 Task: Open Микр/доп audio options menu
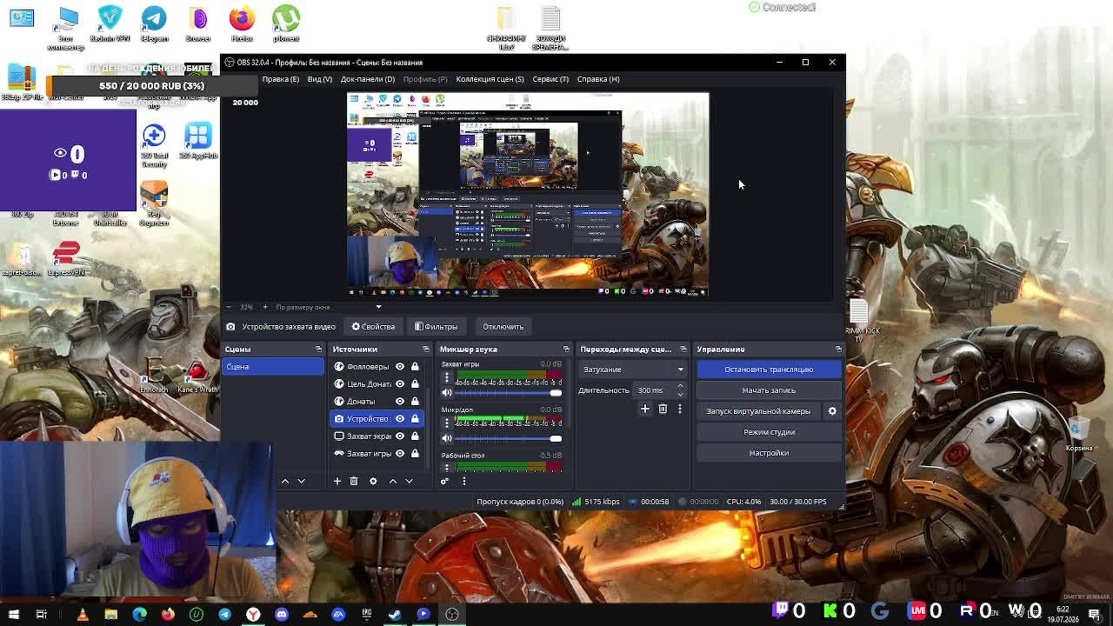(447, 423)
